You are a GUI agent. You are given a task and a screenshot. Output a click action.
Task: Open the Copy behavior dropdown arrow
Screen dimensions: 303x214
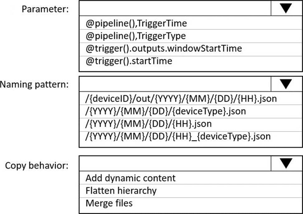tap(286, 163)
